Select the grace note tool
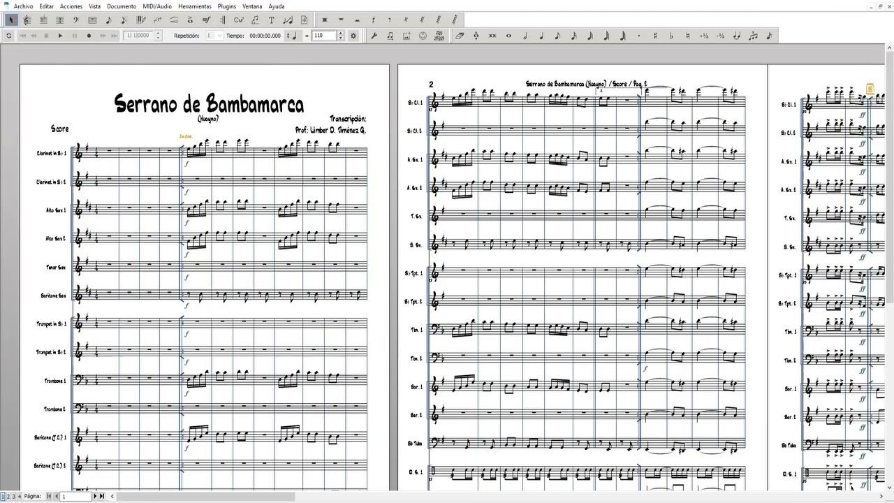Screen dimensions: 894x503 pos(769,36)
